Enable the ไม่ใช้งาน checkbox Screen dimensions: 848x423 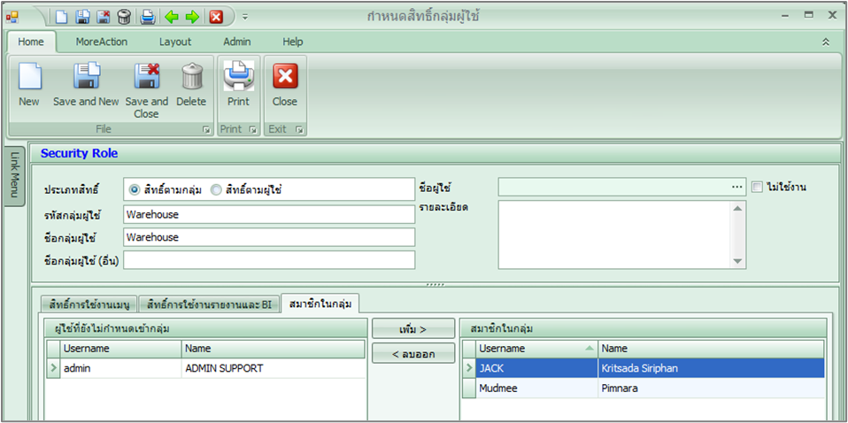[757, 187]
